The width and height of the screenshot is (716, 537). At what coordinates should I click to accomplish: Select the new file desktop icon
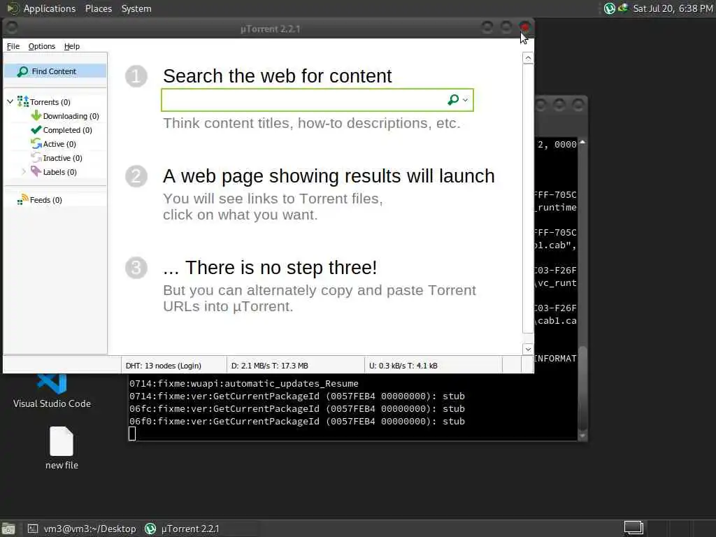pyautogui.click(x=62, y=448)
